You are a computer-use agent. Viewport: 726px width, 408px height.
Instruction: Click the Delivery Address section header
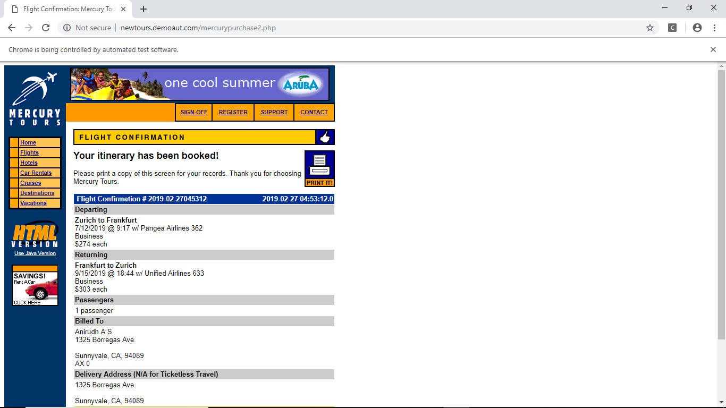[x=204, y=374]
